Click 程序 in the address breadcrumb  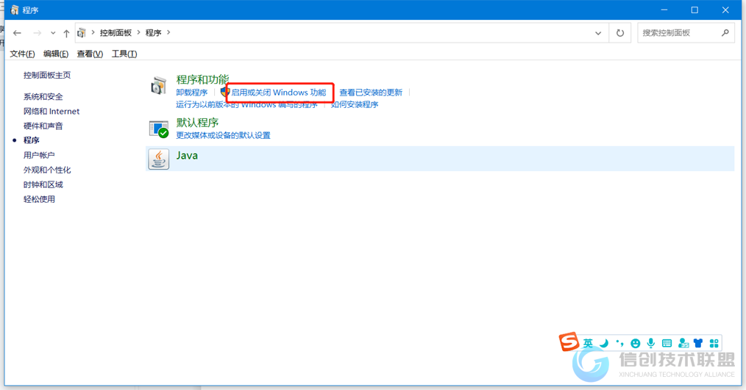(153, 33)
